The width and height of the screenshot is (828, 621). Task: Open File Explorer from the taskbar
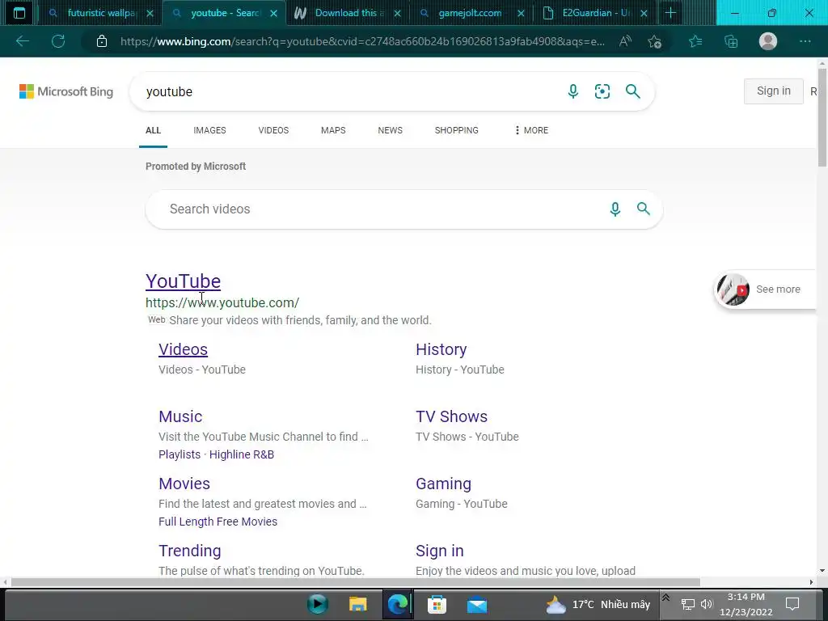[357, 604]
